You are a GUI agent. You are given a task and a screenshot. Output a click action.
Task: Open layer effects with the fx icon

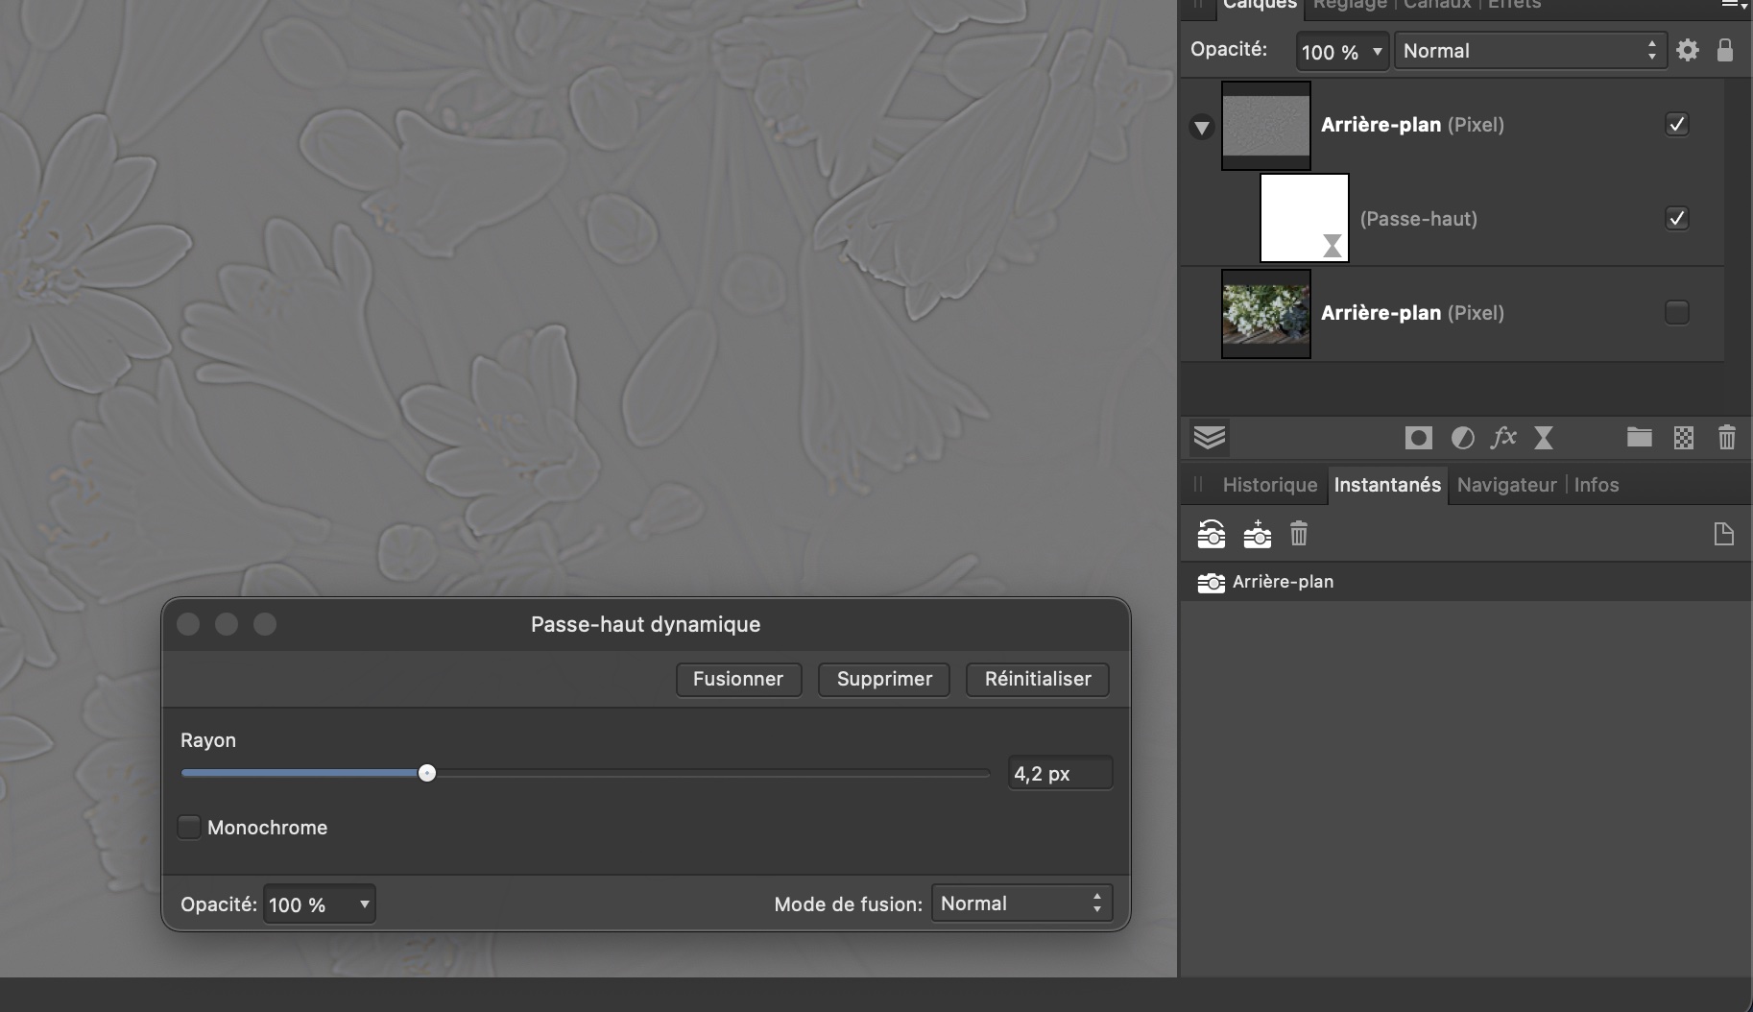1503,438
